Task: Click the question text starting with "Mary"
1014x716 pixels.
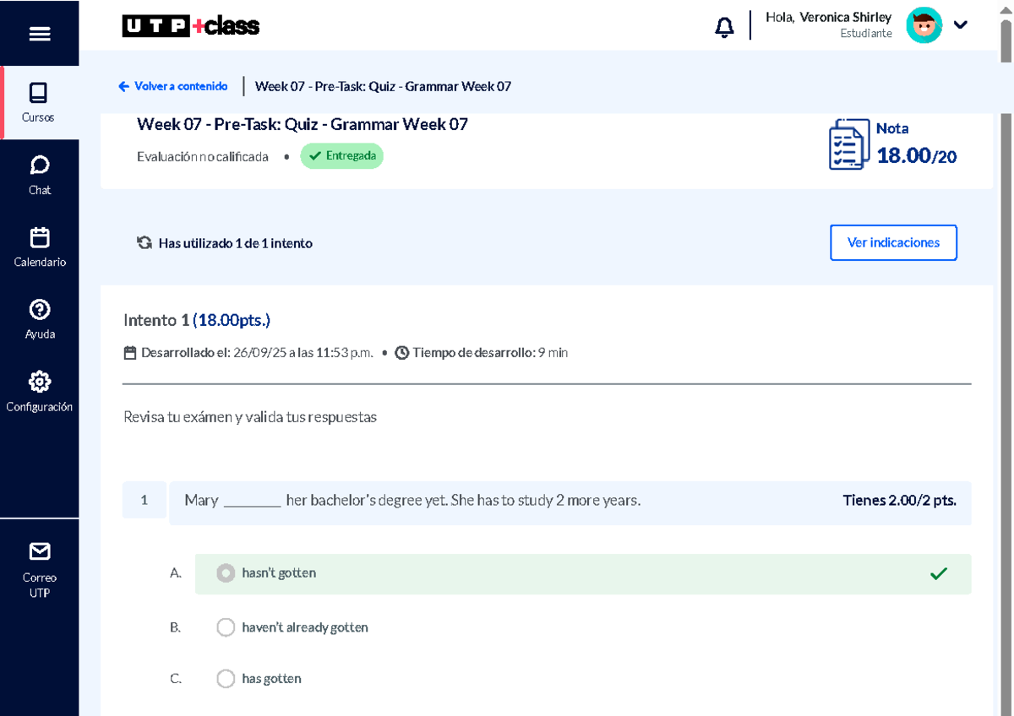Action: pyautogui.click(x=412, y=501)
